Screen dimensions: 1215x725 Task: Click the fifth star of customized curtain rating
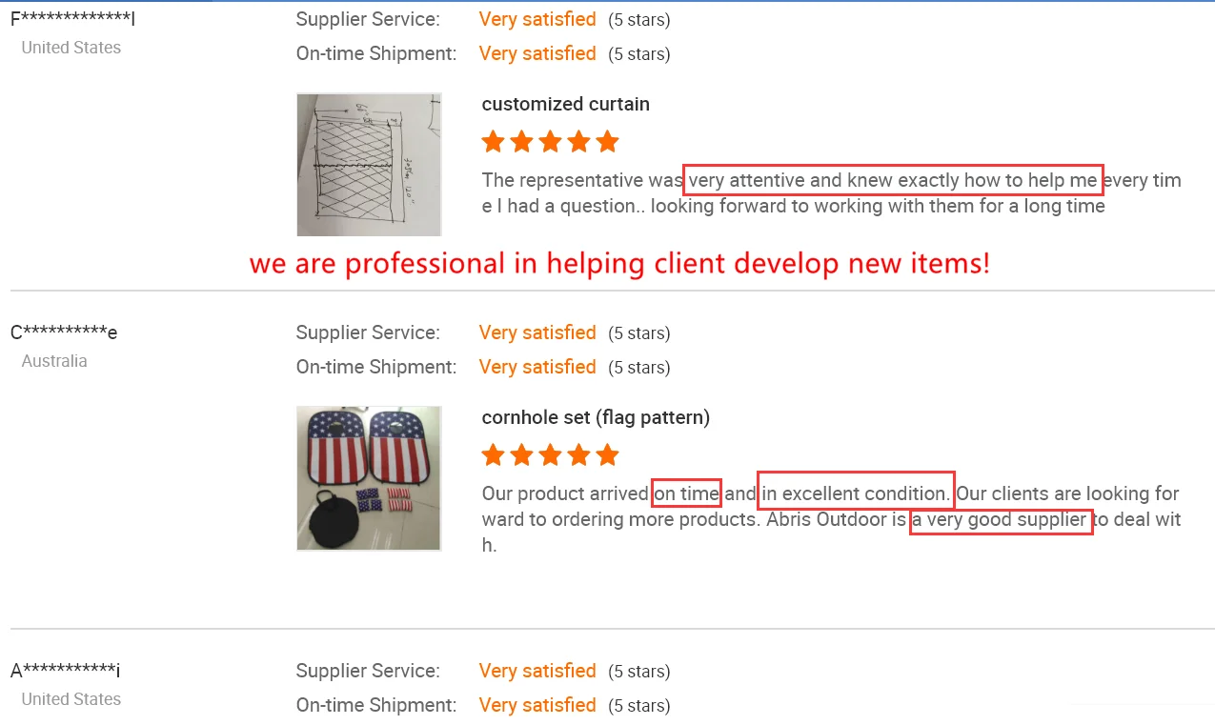pyautogui.click(x=607, y=142)
